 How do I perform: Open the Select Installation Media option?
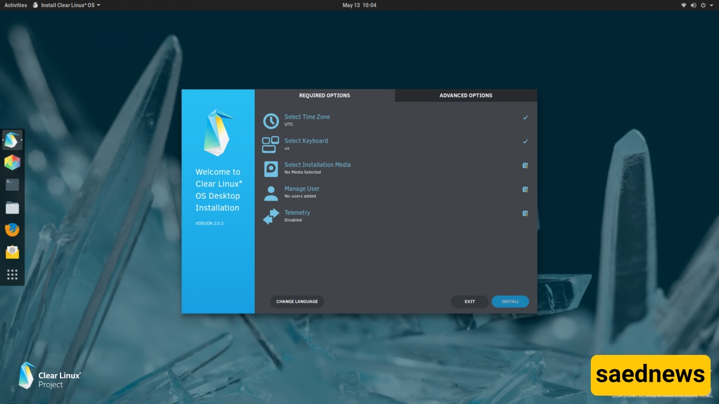click(x=318, y=165)
